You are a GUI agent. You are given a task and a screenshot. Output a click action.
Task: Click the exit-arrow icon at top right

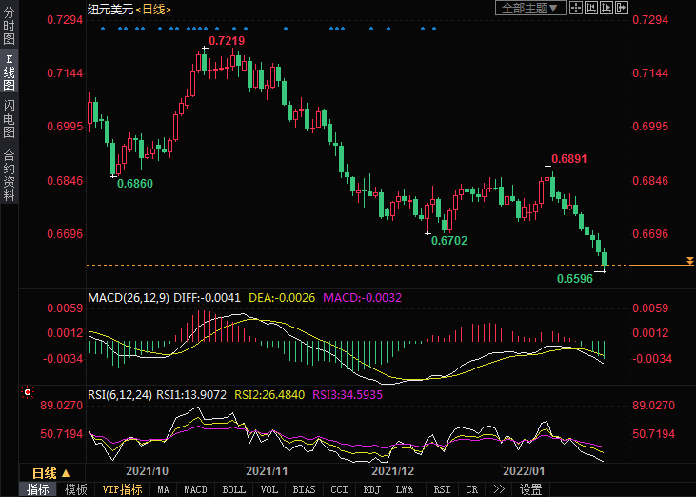tap(623, 8)
